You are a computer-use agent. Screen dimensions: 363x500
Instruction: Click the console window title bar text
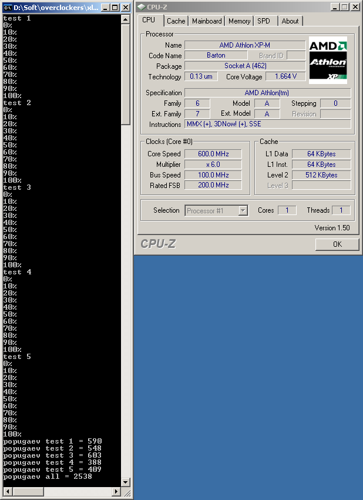56,7
